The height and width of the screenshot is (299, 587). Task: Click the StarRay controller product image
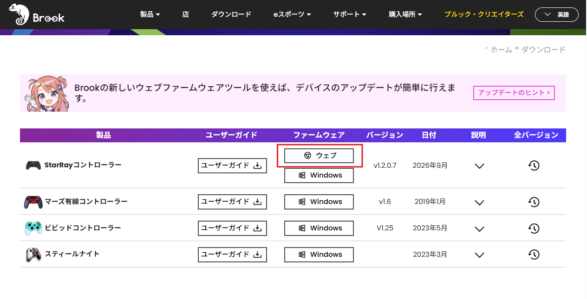[33, 165]
